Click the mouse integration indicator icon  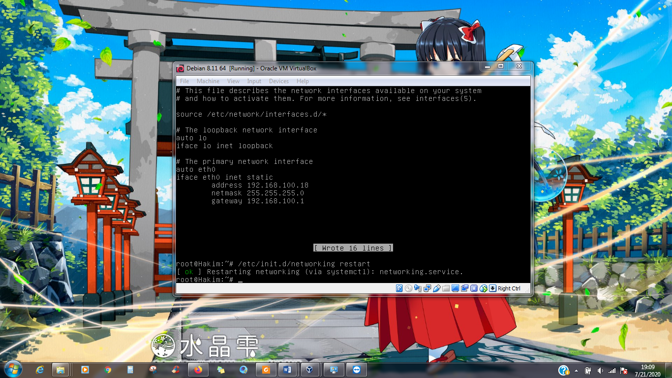pos(483,288)
